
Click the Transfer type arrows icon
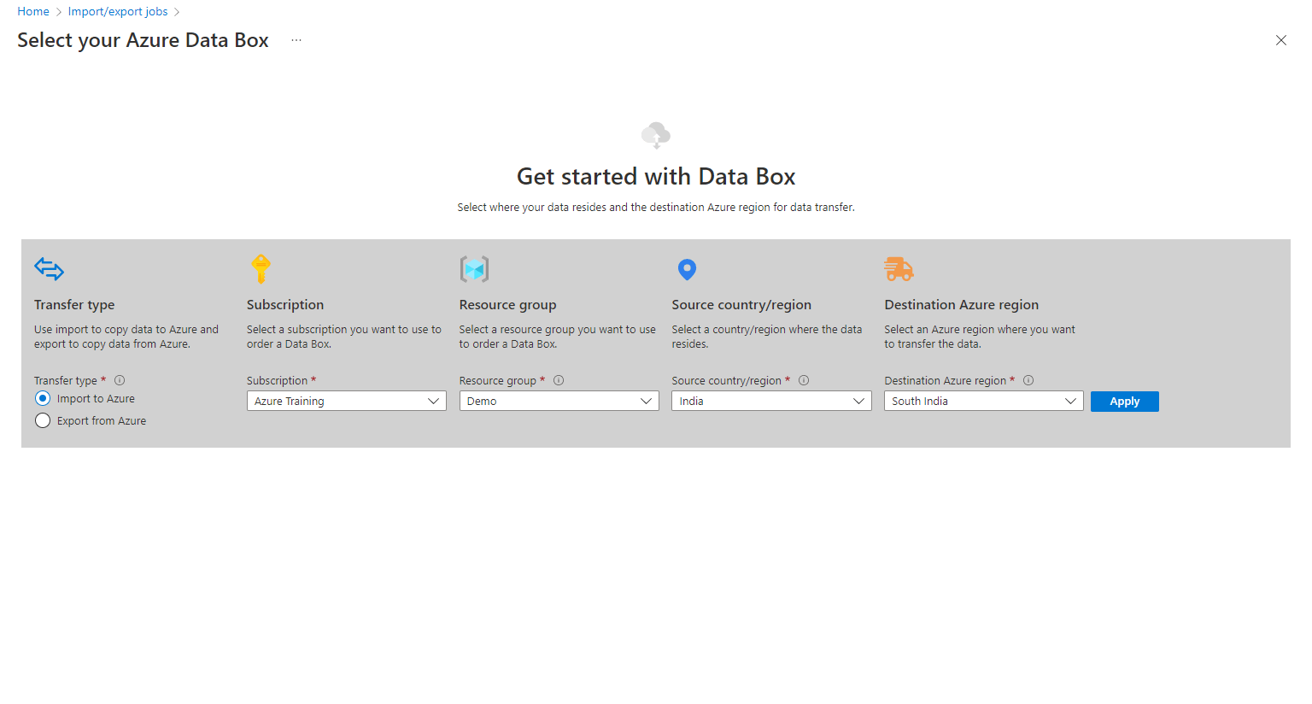click(49, 269)
